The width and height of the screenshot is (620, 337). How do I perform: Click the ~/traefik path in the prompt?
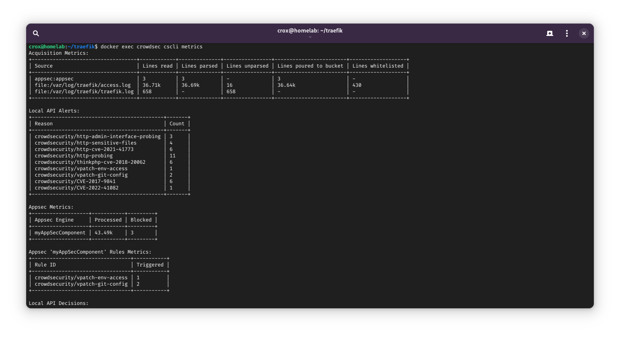click(81, 47)
